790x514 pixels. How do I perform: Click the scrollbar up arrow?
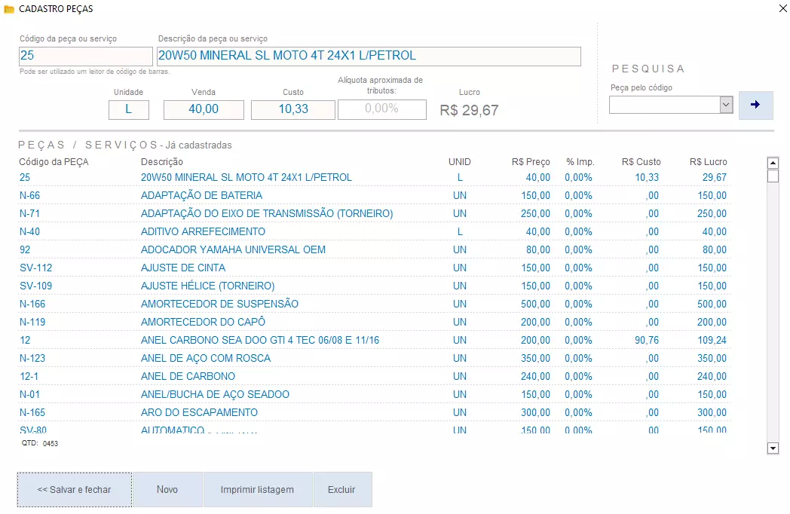(773, 163)
